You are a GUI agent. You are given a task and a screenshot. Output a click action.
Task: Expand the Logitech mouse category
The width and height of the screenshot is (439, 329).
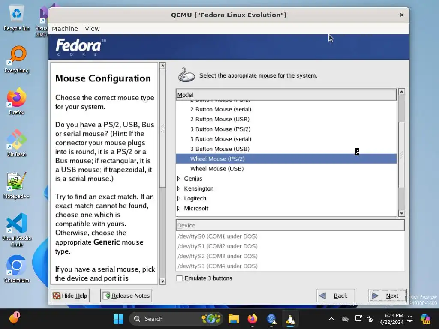pyautogui.click(x=179, y=198)
